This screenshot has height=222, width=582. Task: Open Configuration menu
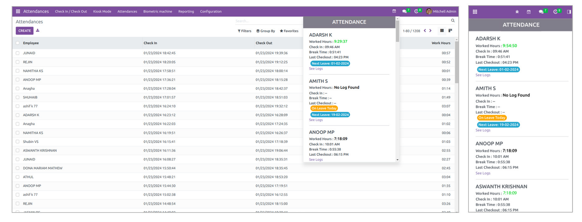point(211,11)
